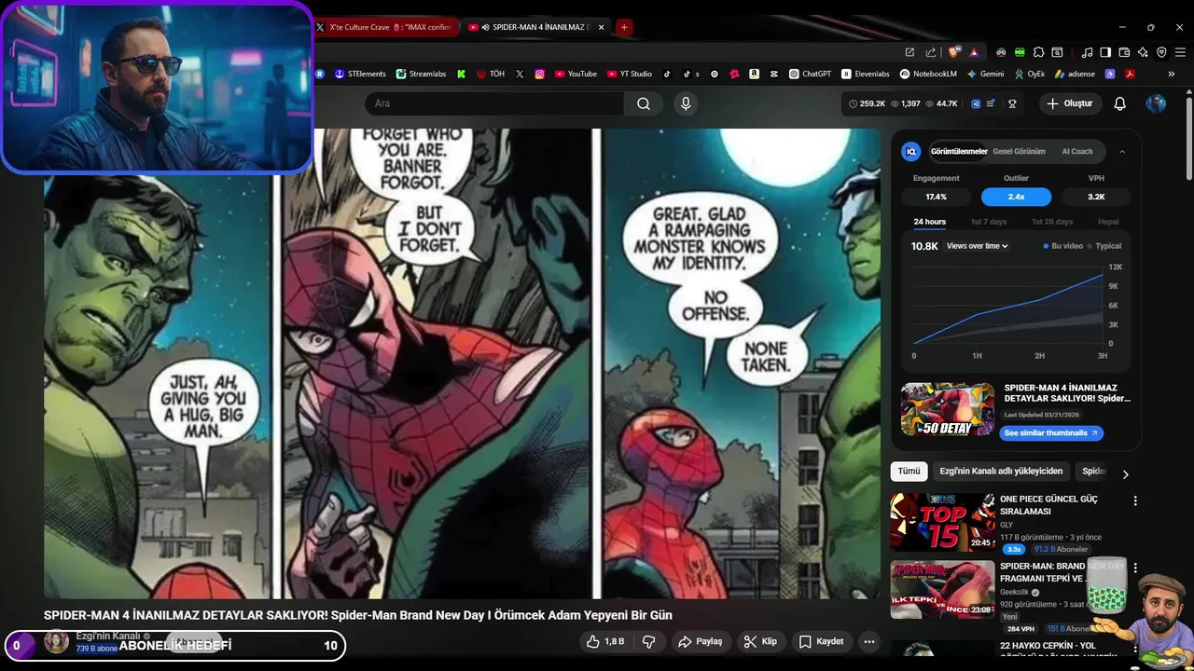Open the STElements bookmark
The height and width of the screenshot is (671, 1194).
pos(360,74)
